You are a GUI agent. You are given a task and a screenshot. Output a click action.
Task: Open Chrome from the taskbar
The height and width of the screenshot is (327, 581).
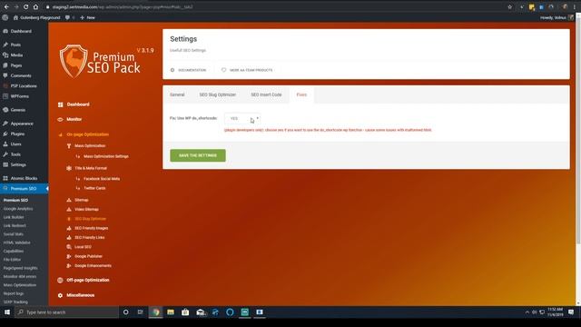[x=156, y=312]
